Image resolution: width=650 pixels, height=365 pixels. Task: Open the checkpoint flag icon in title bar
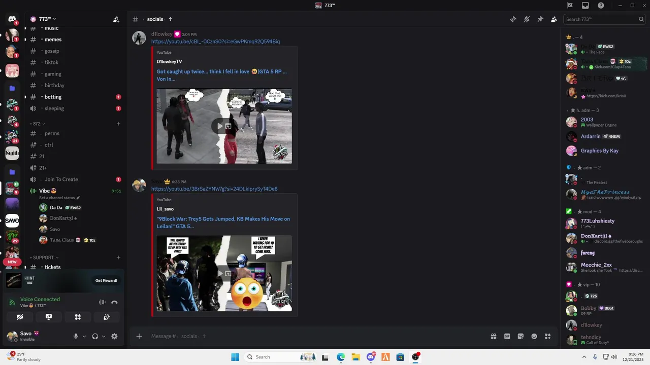point(570,5)
